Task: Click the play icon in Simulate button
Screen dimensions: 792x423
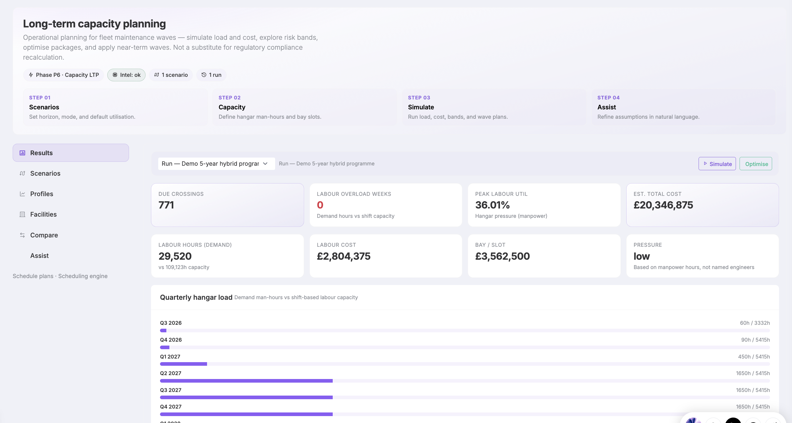Action: coord(705,164)
